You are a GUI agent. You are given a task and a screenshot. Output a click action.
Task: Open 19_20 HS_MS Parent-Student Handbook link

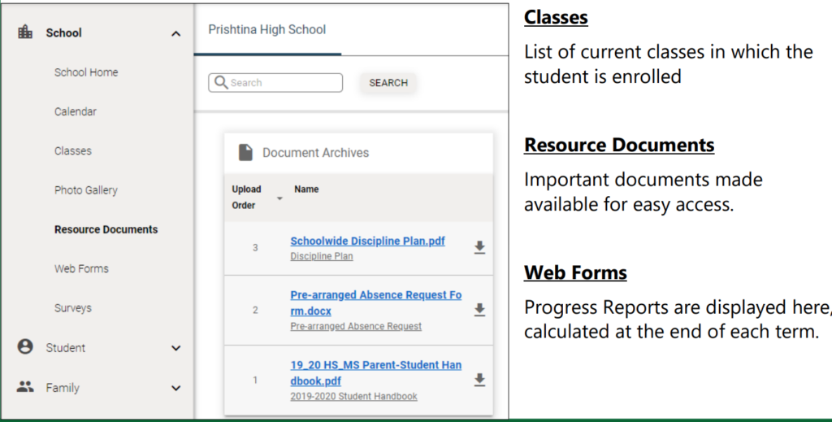click(375, 372)
